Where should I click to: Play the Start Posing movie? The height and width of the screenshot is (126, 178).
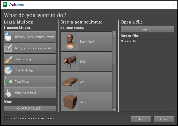(x=30, y=81)
